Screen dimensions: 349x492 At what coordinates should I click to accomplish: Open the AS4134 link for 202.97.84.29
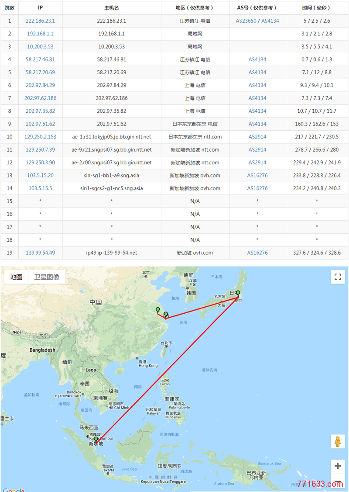[x=257, y=85]
